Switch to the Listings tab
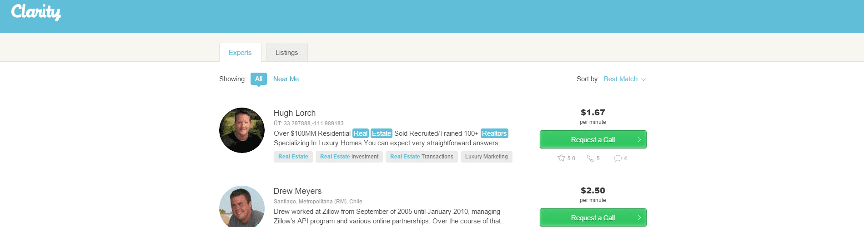The height and width of the screenshot is (227, 864). pos(286,53)
